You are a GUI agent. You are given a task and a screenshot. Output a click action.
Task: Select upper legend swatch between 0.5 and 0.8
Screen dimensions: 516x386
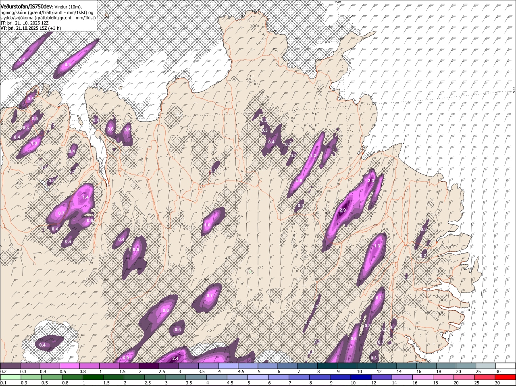coord(69,366)
